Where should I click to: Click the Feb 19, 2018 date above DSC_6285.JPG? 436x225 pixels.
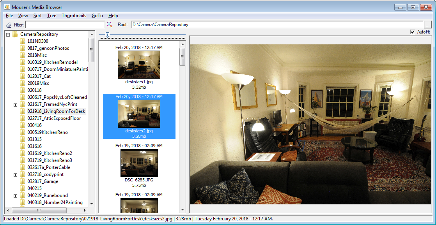(139, 146)
